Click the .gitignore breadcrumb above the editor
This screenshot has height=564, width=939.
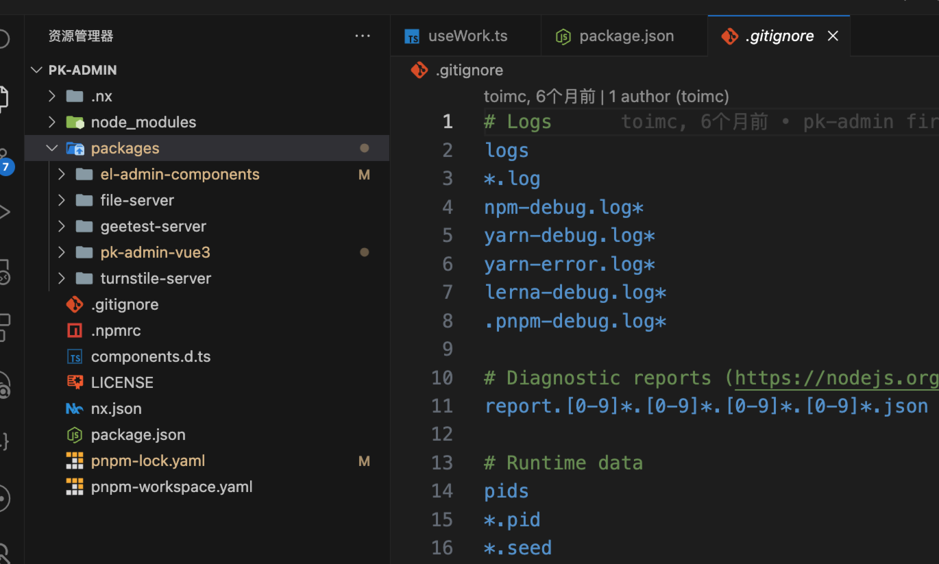point(468,70)
